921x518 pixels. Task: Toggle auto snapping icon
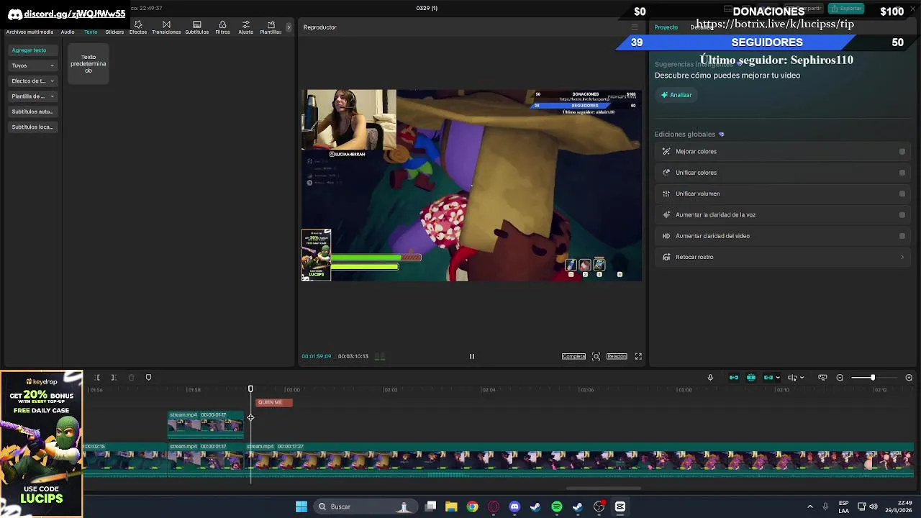pos(751,378)
